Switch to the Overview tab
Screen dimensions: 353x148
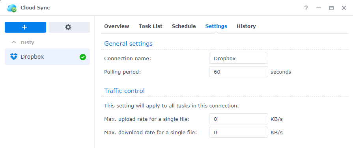point(117,26)
